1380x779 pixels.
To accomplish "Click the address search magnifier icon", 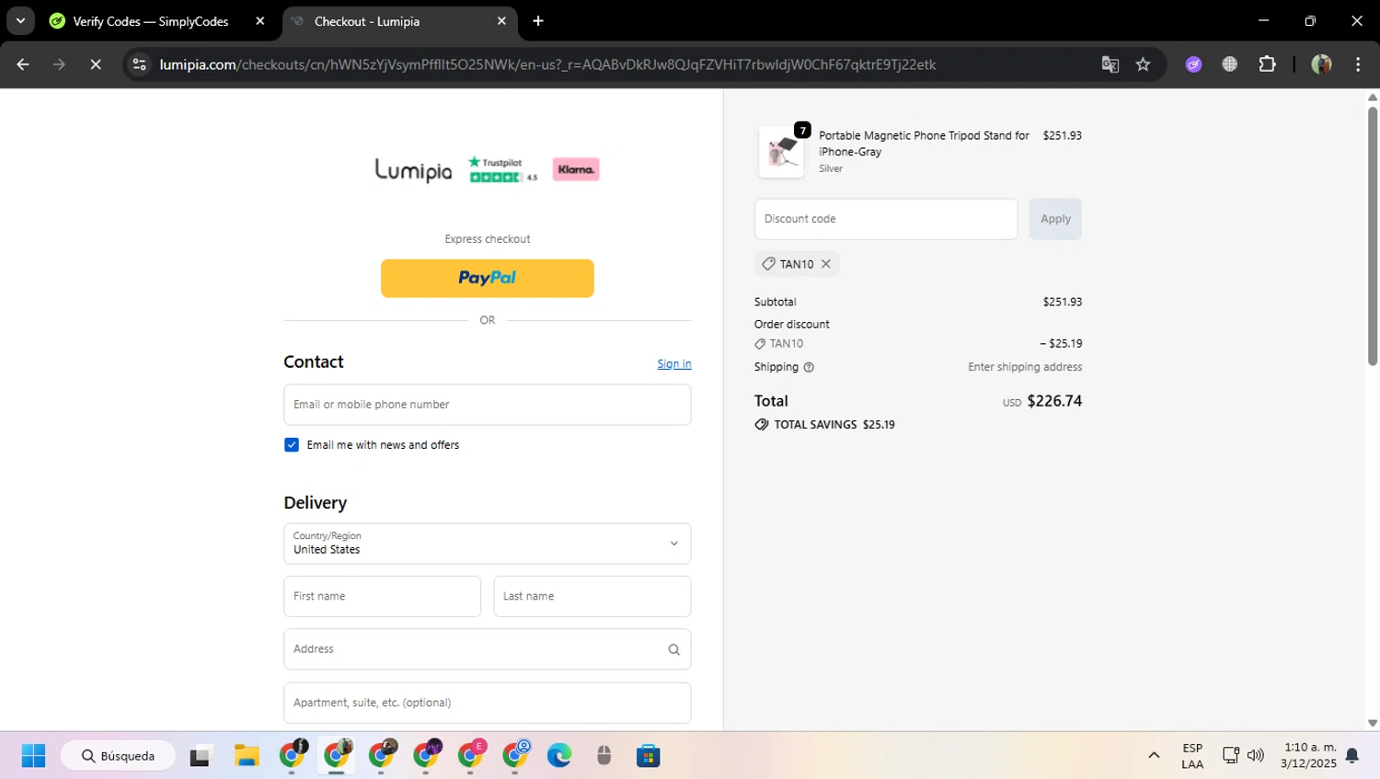I will (x=673, y=649).
